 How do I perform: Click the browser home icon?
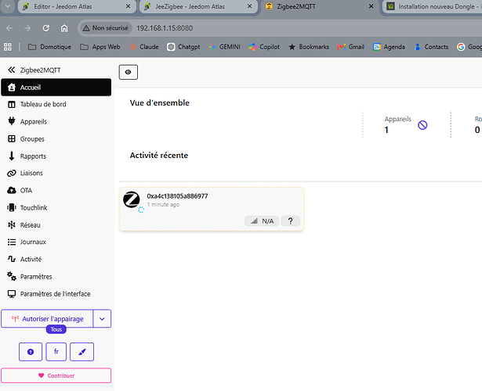click(64, 28)
